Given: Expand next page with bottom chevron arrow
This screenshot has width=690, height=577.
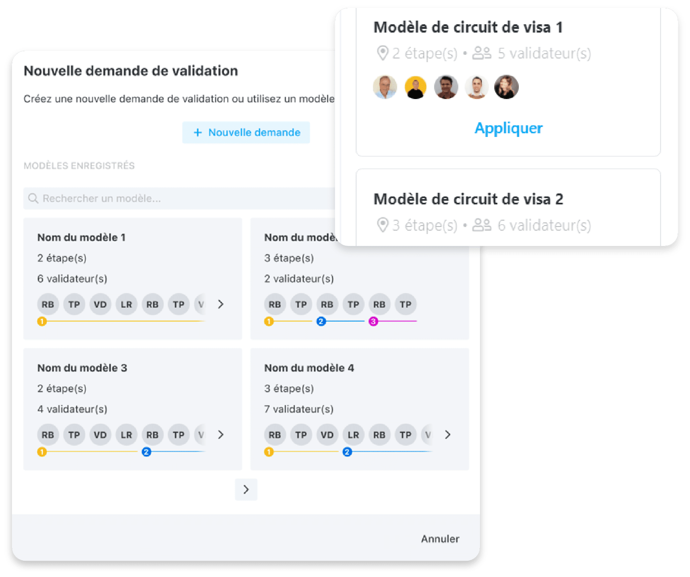Looking at the screenshot, I should pos(246,488).
